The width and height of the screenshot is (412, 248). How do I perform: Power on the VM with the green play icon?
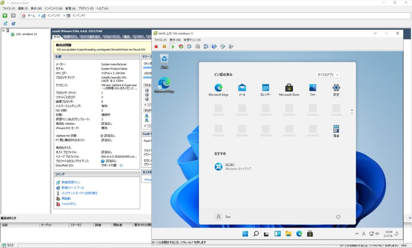pyautogui.click(x=173, y=47)
